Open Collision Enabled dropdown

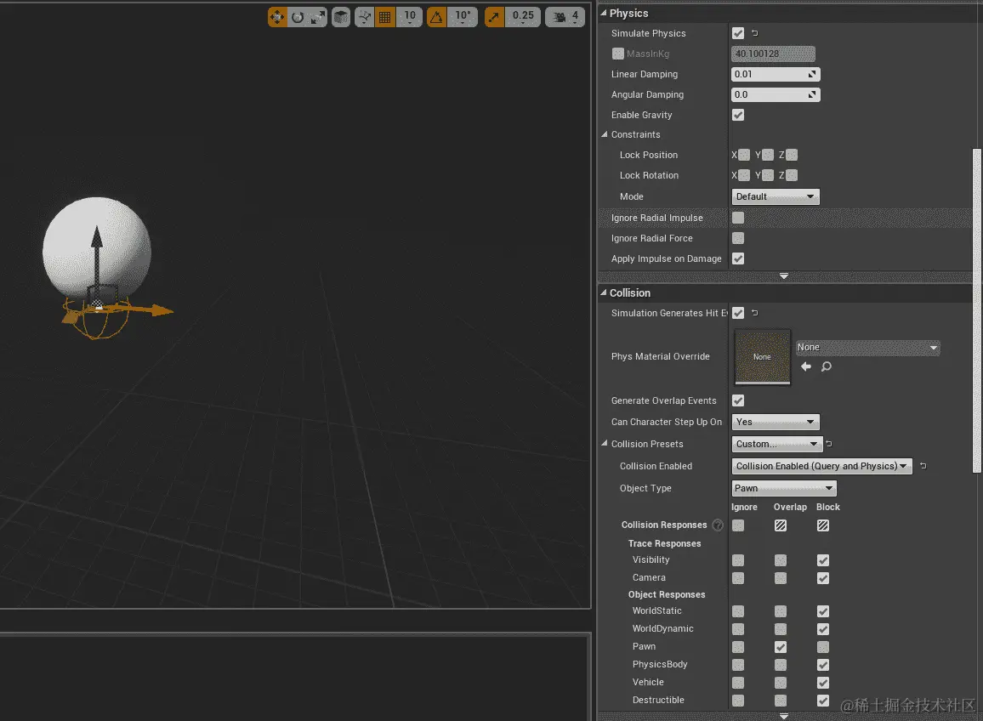822,466
